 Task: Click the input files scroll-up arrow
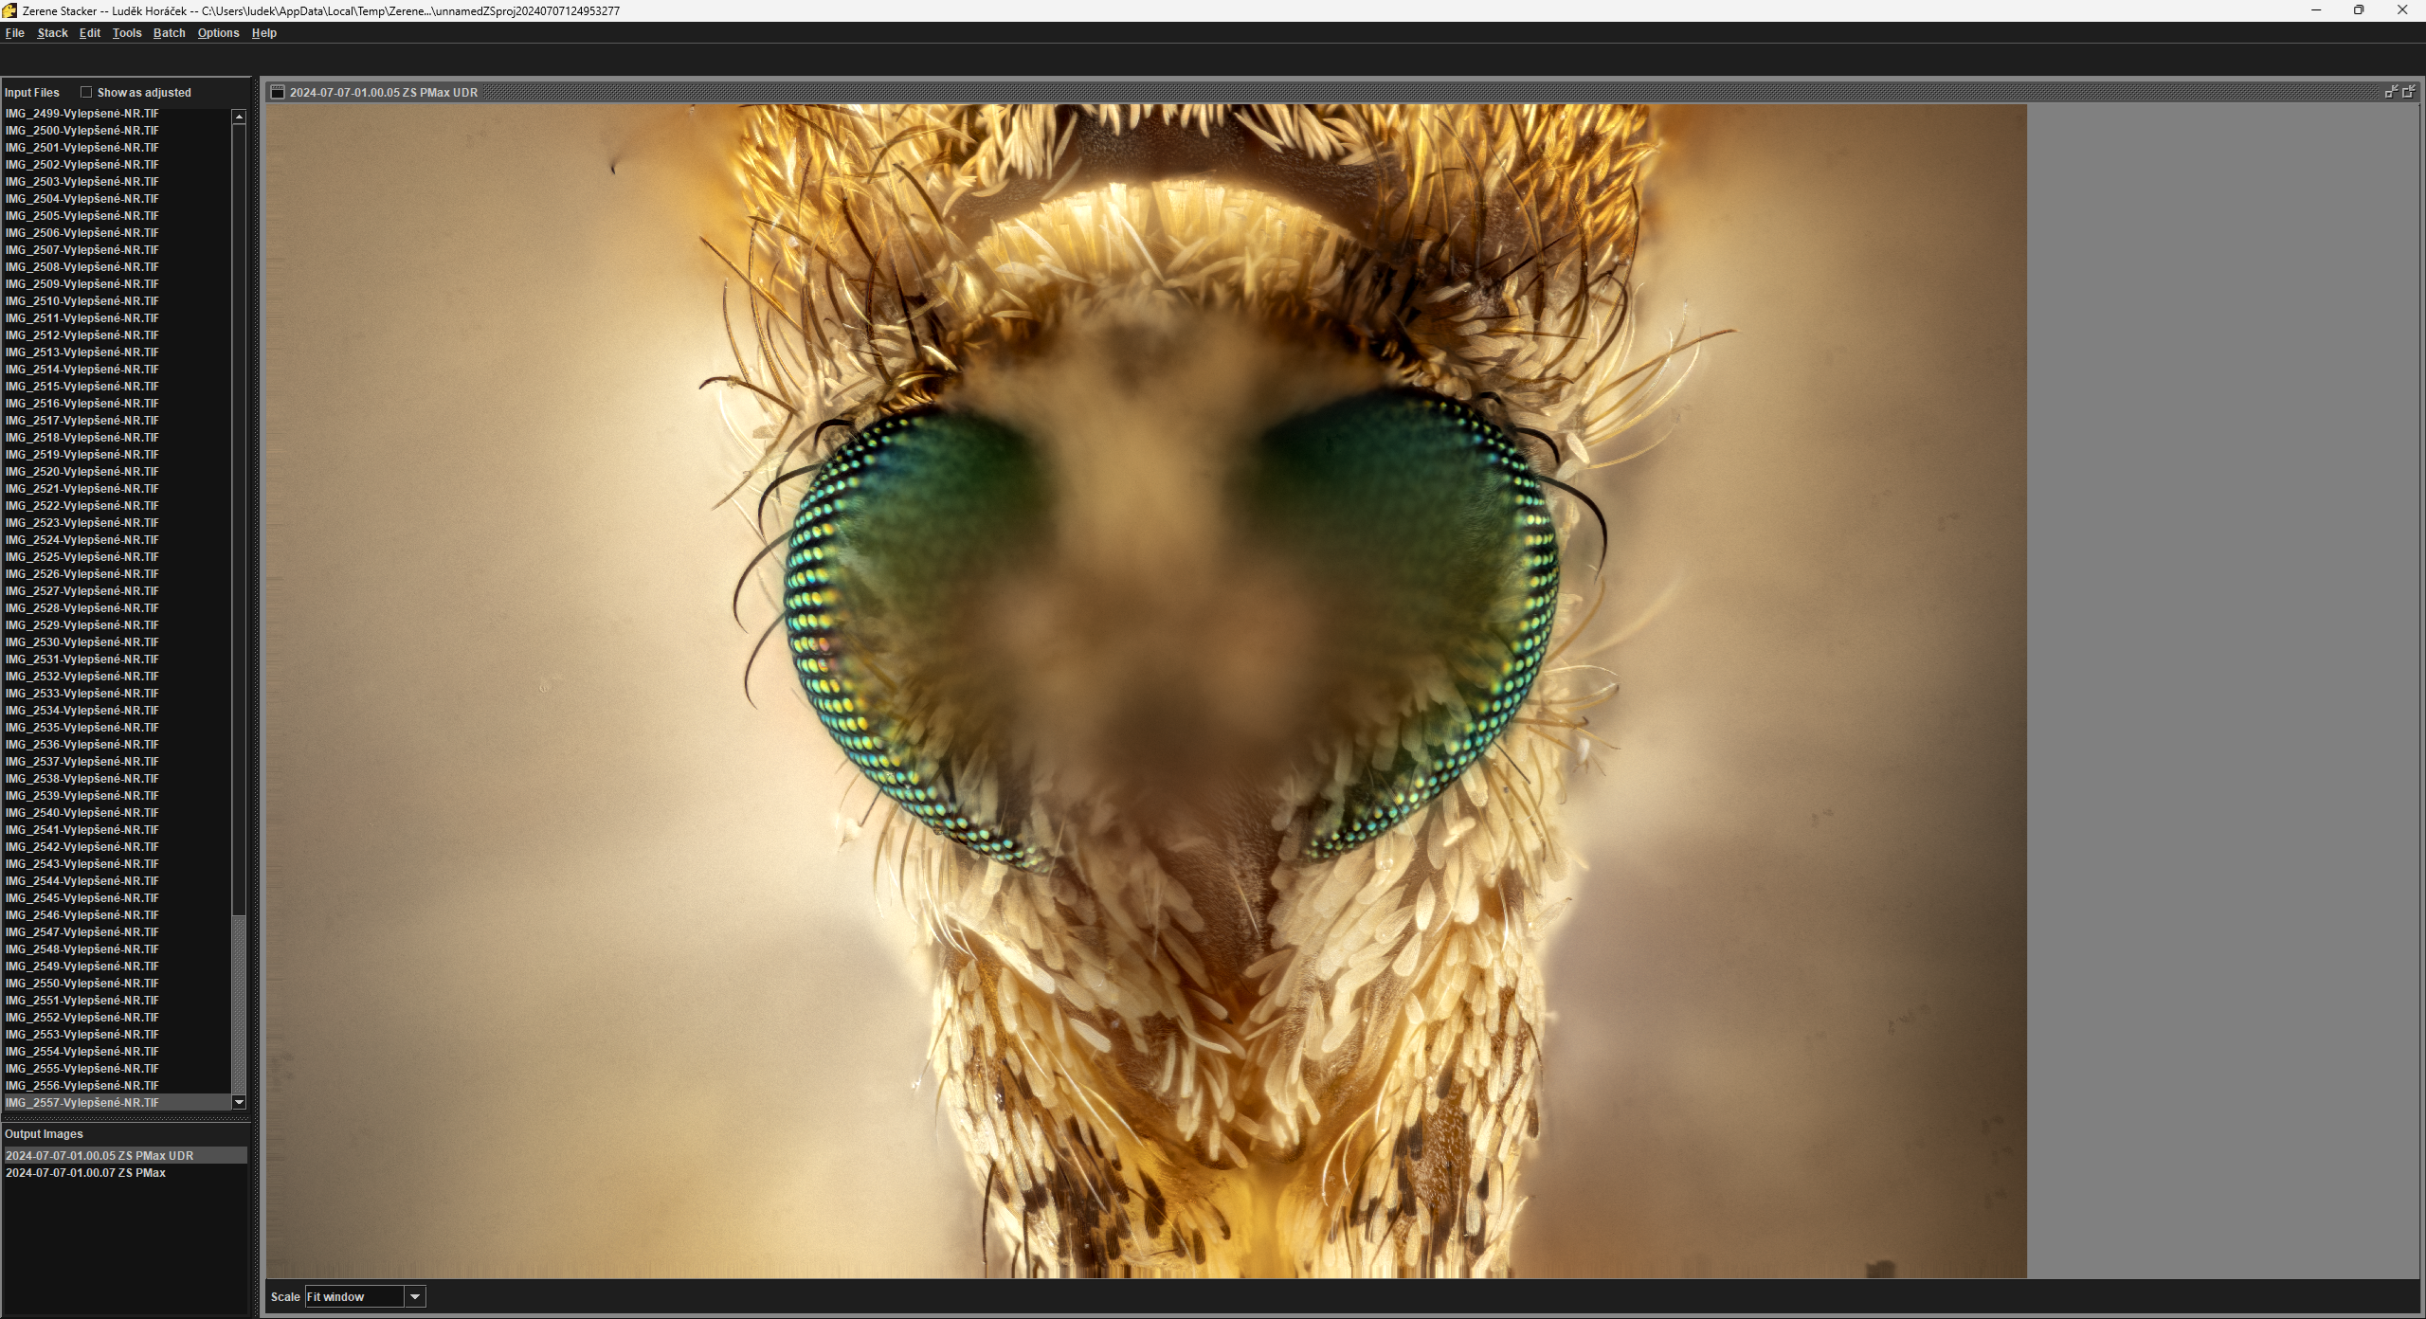239,117
